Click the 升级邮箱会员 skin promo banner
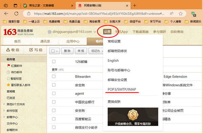 click(x=133, y=117)
